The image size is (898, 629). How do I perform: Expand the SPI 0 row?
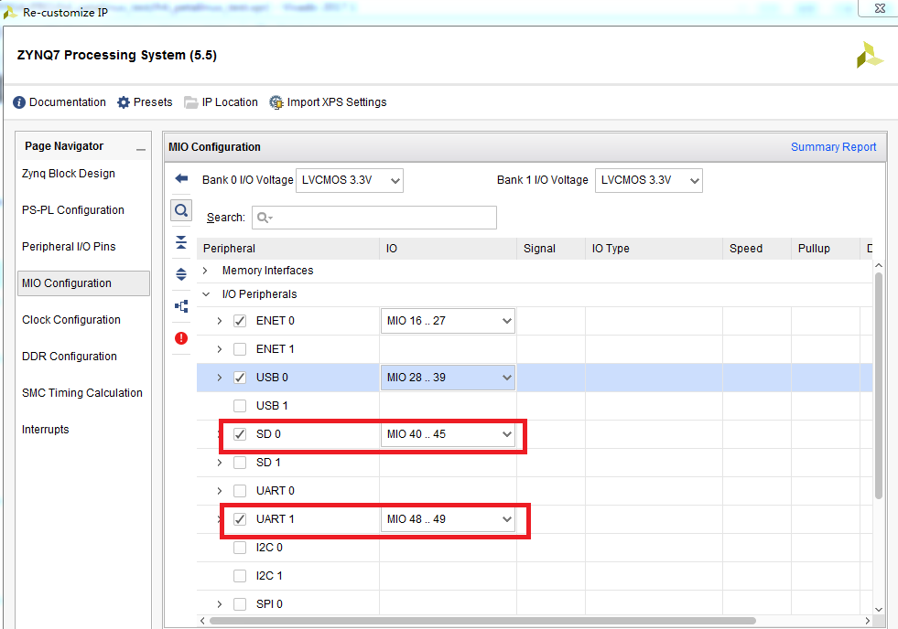coord(220,603)
